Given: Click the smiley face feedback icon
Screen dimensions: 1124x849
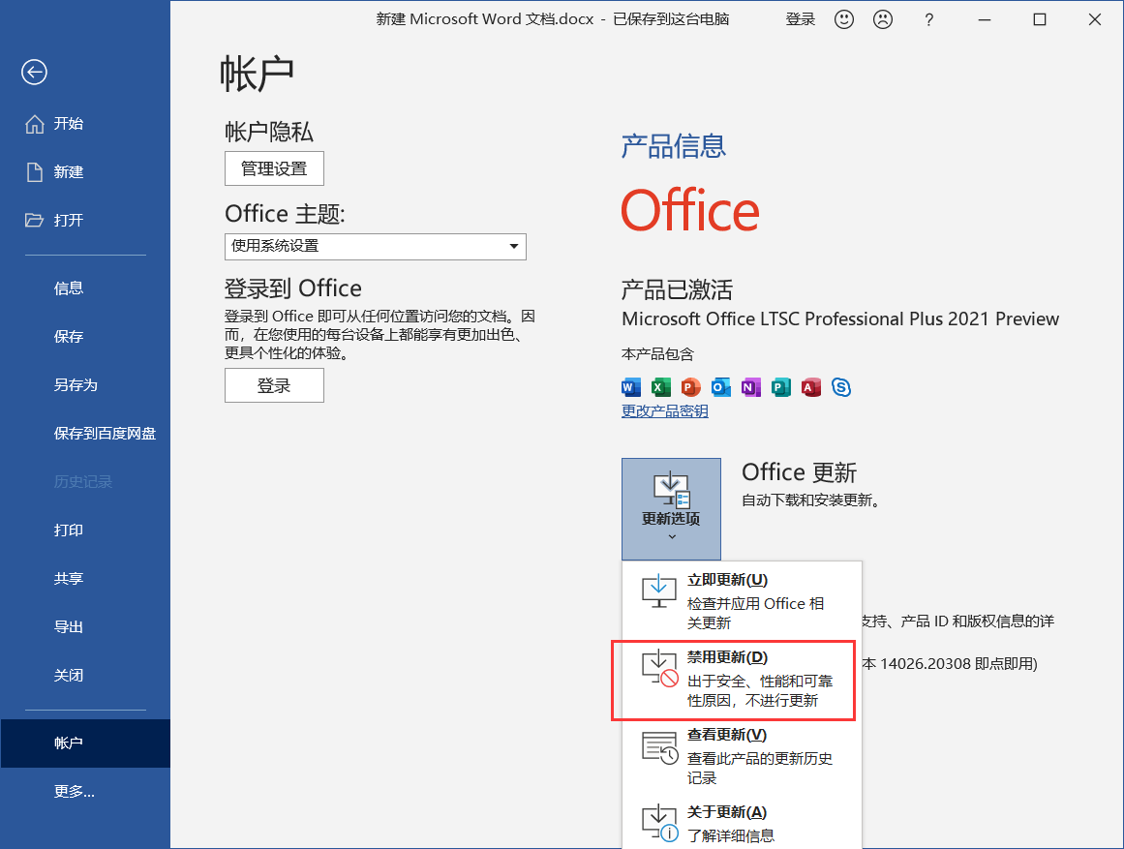Looking at the screenshot, I should click(844, 19).
